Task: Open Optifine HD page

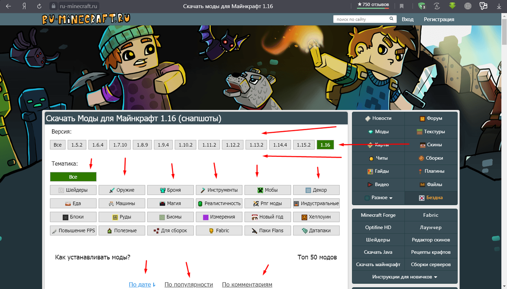Action: point(378,227)
